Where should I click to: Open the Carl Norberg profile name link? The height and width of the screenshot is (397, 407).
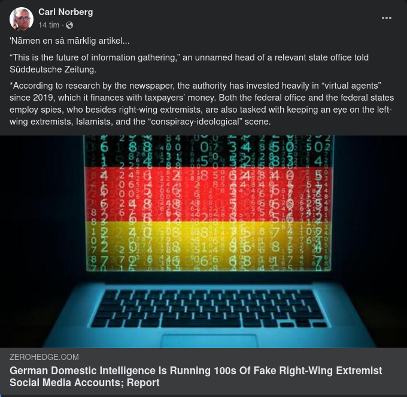coord(65,12)
